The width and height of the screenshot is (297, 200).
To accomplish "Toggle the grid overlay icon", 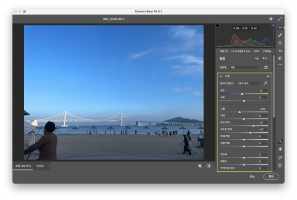I will tap(280, 165).
